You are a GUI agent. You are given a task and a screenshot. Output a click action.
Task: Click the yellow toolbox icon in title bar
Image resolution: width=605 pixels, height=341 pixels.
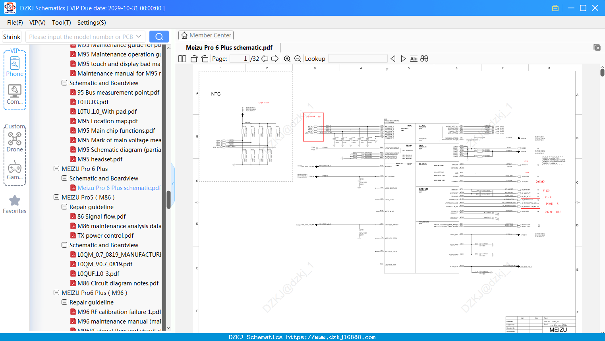pos(555,8)
